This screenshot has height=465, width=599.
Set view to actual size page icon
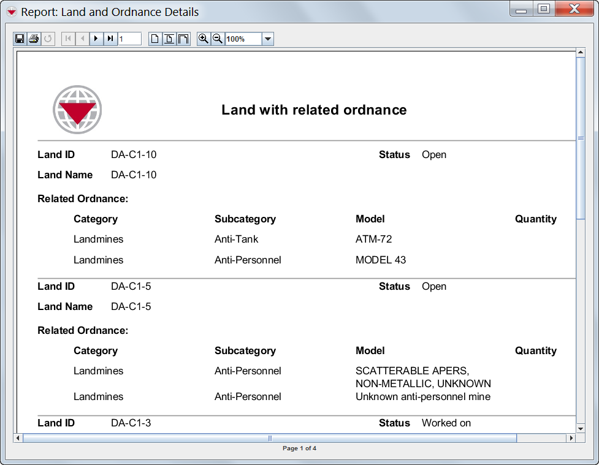point(155,39)
